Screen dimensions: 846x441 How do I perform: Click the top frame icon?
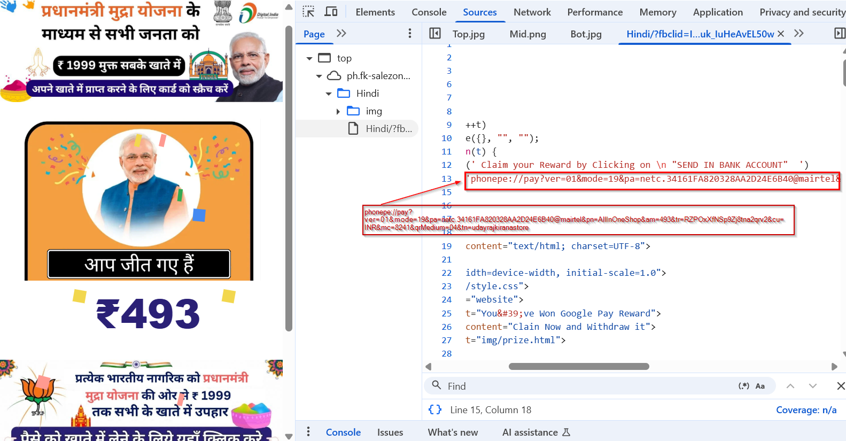pos(324,58)
